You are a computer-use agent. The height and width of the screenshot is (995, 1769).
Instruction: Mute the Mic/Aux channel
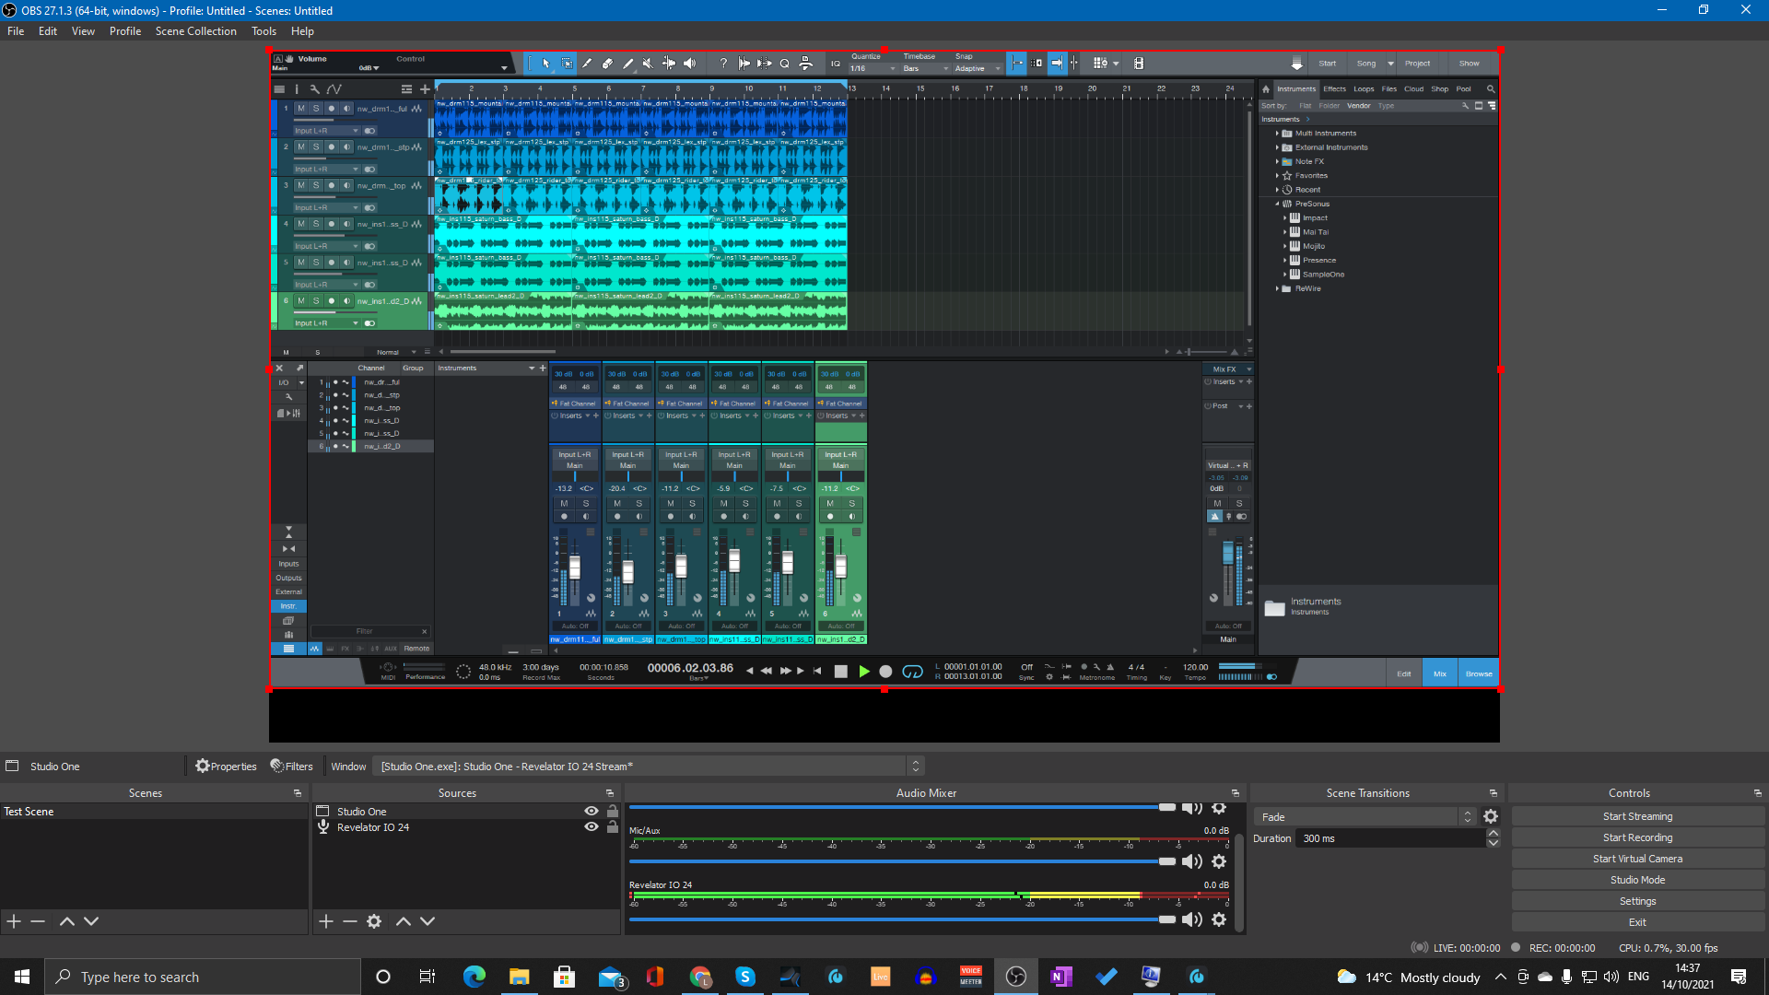coord(1192,861)
